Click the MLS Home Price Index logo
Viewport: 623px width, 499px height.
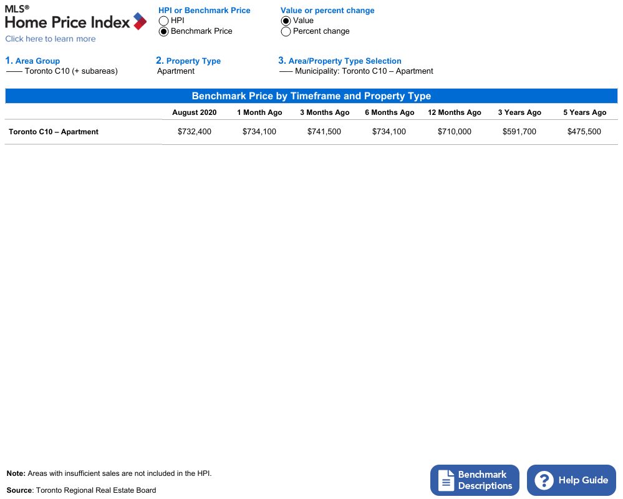[75, 19]
